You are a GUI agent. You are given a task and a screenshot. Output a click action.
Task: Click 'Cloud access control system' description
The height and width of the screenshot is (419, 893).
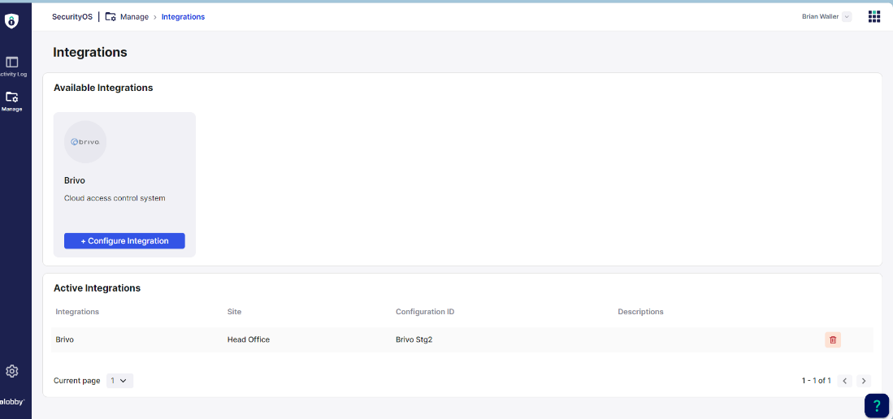point(115,198)
